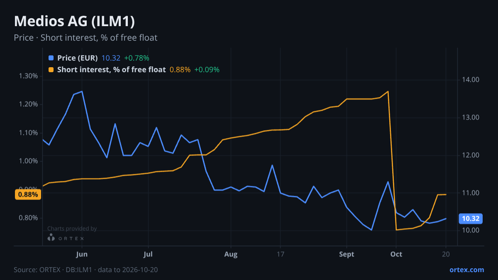Viewport: 498px width, 280px height.
Task: Click the blue Price legend swatch
Action: (51, 58)
